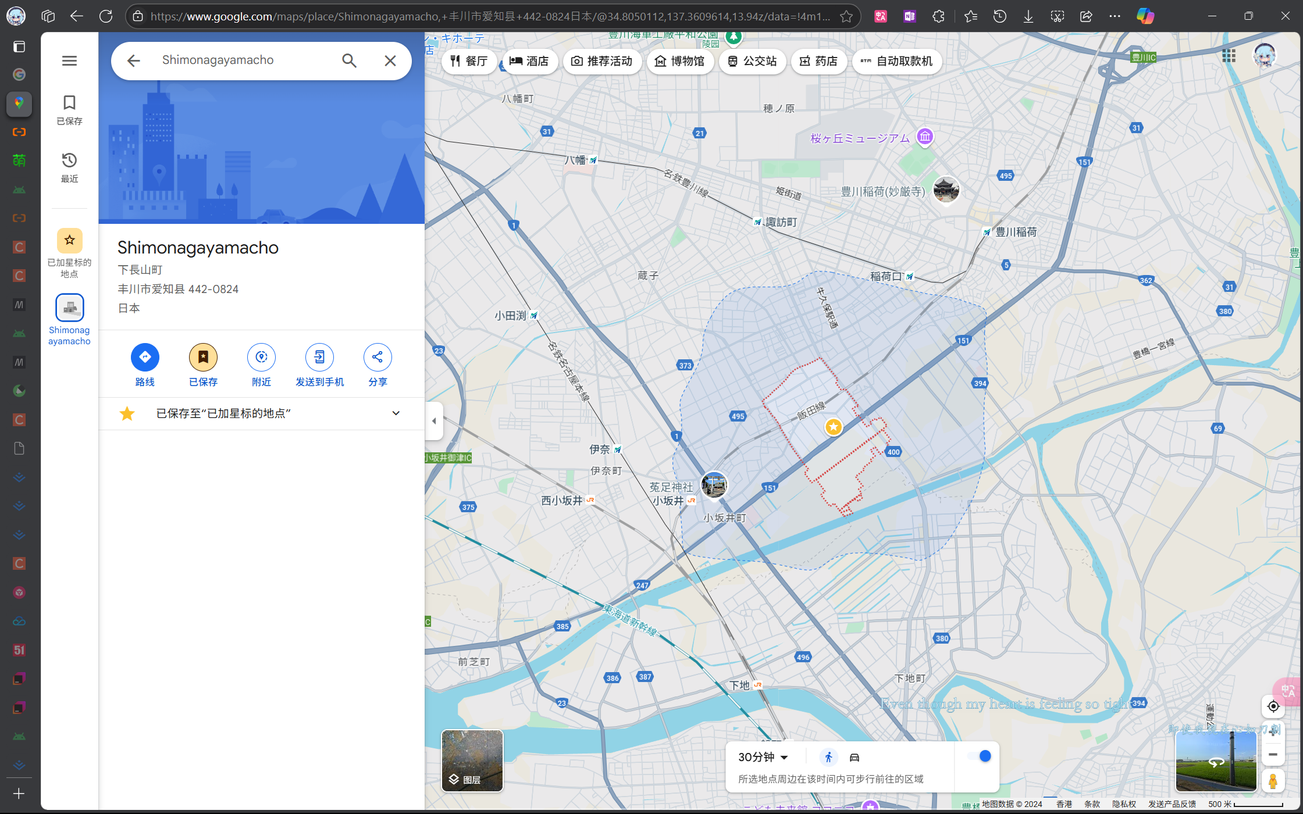Image resolution: width=1303 pixels, height=814 pixels.
Task: Select walking mode icon
Action: click(828, 757)
